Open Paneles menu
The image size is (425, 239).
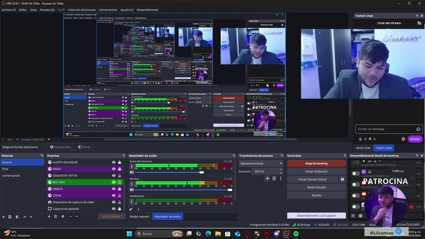click(47, 10)
